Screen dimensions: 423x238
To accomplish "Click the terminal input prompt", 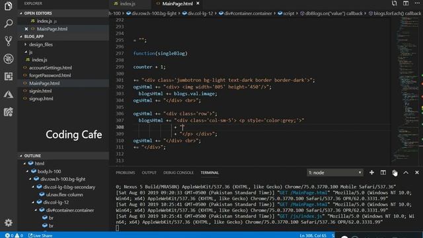I will pyautogui.click(x=118, y=228).
